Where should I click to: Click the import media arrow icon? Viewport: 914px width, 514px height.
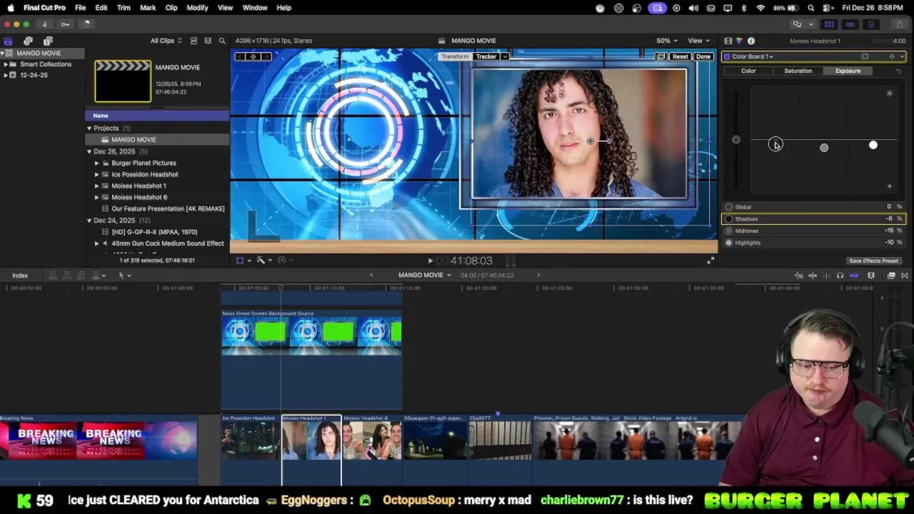pos(44,24)
